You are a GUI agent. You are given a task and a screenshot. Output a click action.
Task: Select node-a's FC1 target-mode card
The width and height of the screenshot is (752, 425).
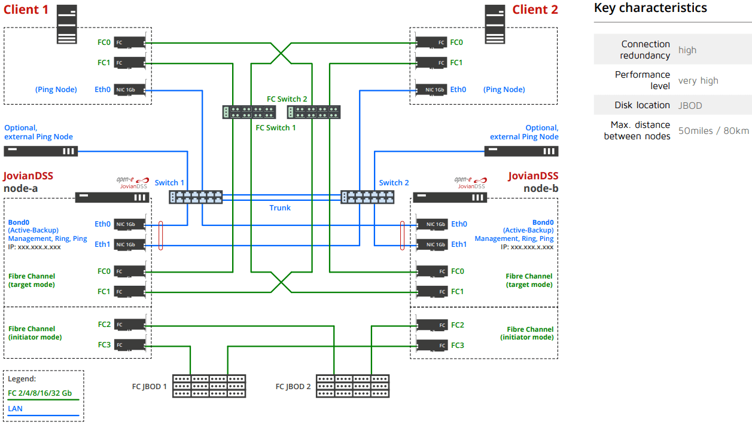tap(130, 292)
